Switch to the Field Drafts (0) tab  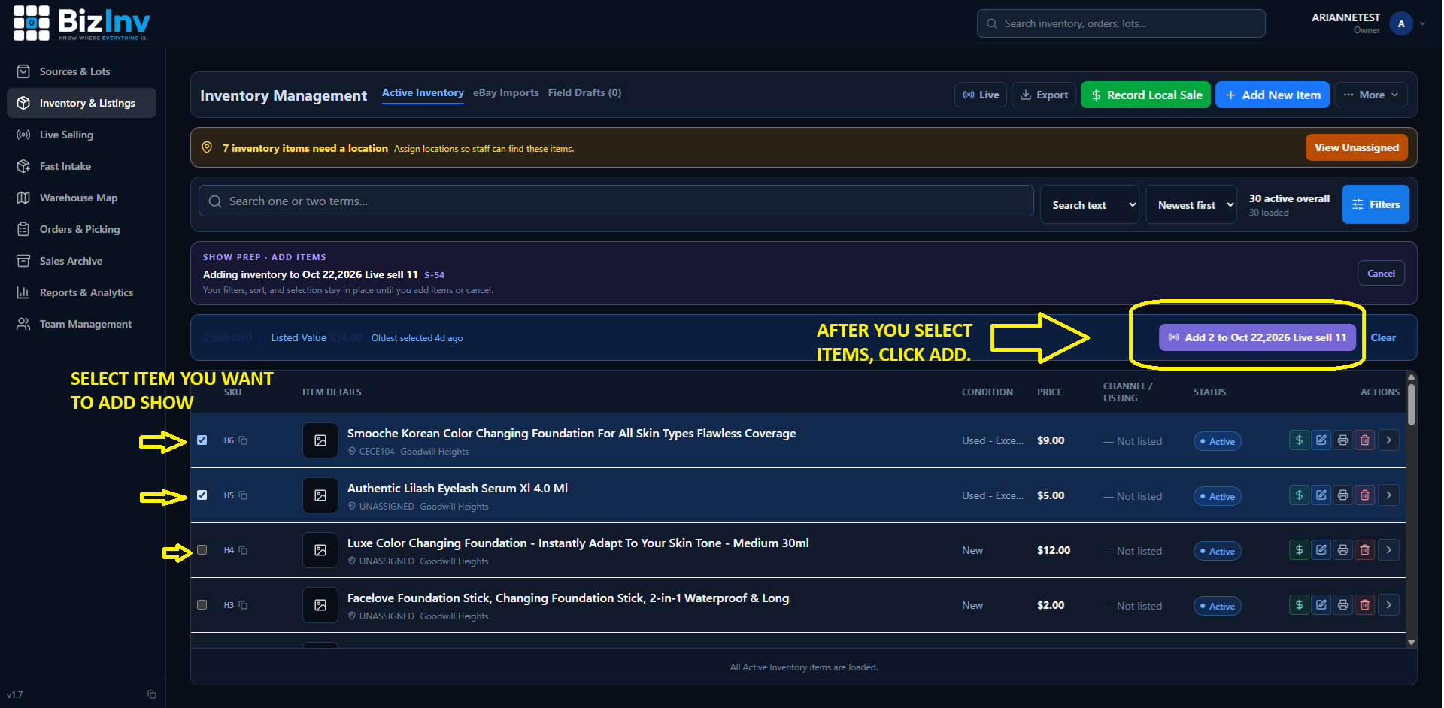tap(584, 93)
